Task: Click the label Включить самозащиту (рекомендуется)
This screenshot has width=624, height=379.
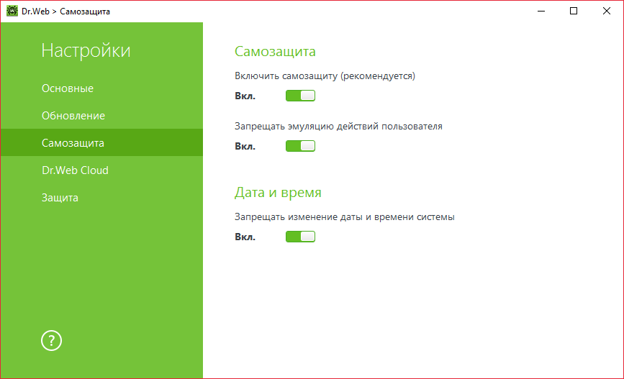Action: [x=325, y=76]
